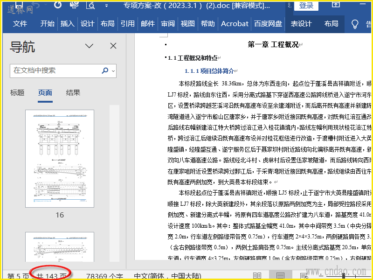Click the 登录 sign-in button

click(x=306, y=6)
